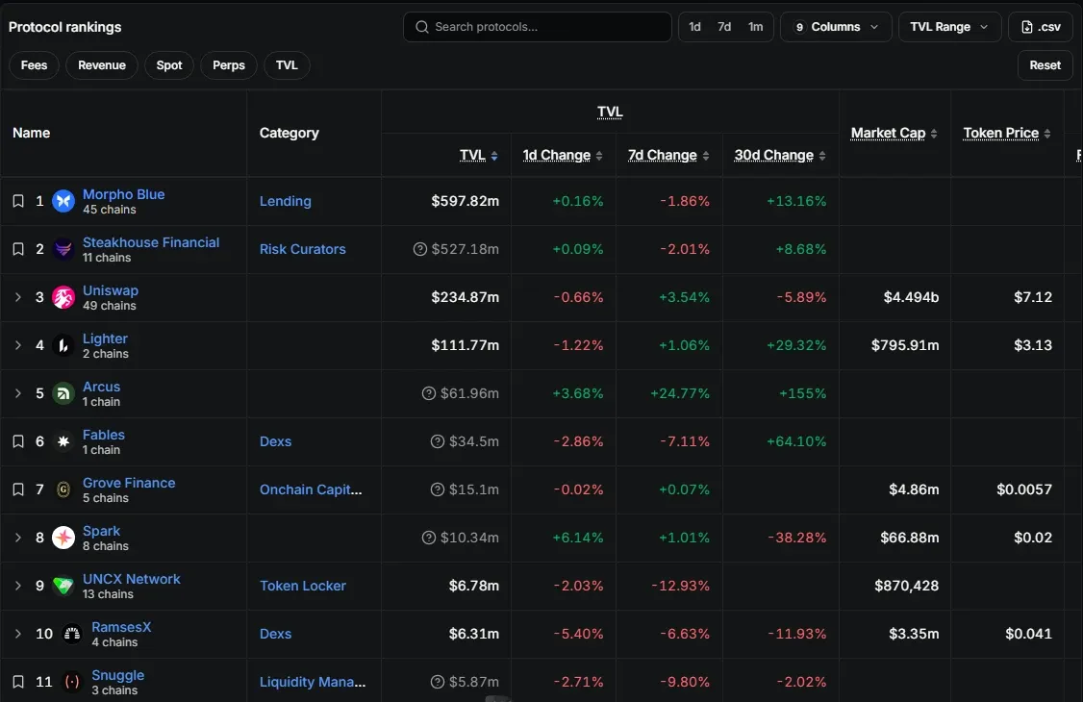The width and height of the screenshot is (1083, 702).
Task: Sort by 1d Change column
Action: coord(563,156)
